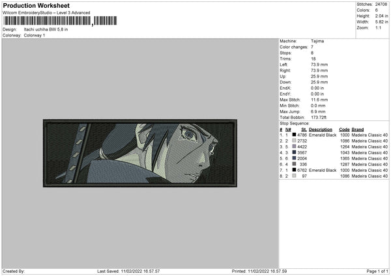Screen dimensions: 391x276
Task: Select the Machine value Tajima
Action: pyautogui.click(x=317, y=41)
